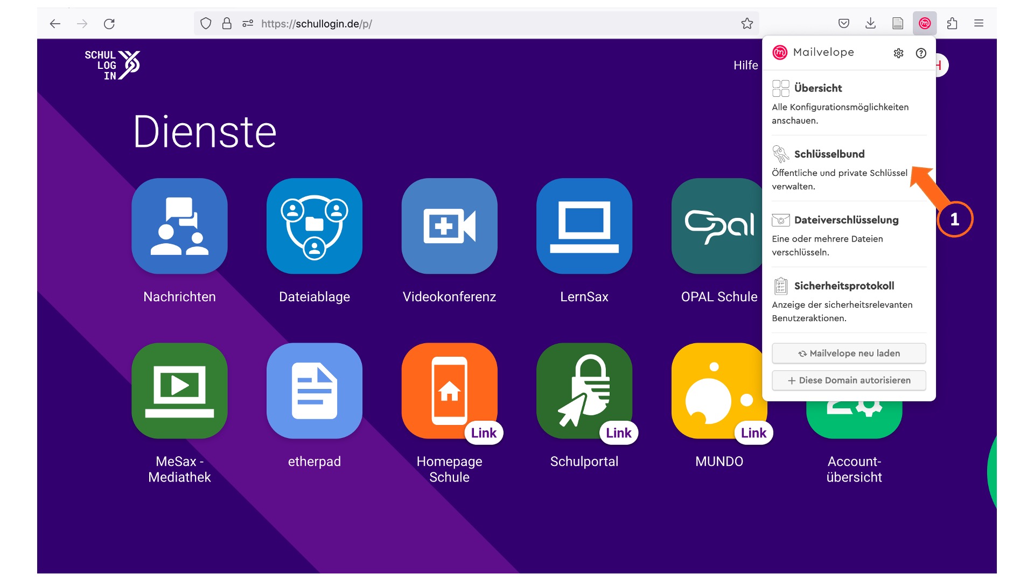Bookmark this page with star icon
1034x581 pixels.
pos(746,24)
